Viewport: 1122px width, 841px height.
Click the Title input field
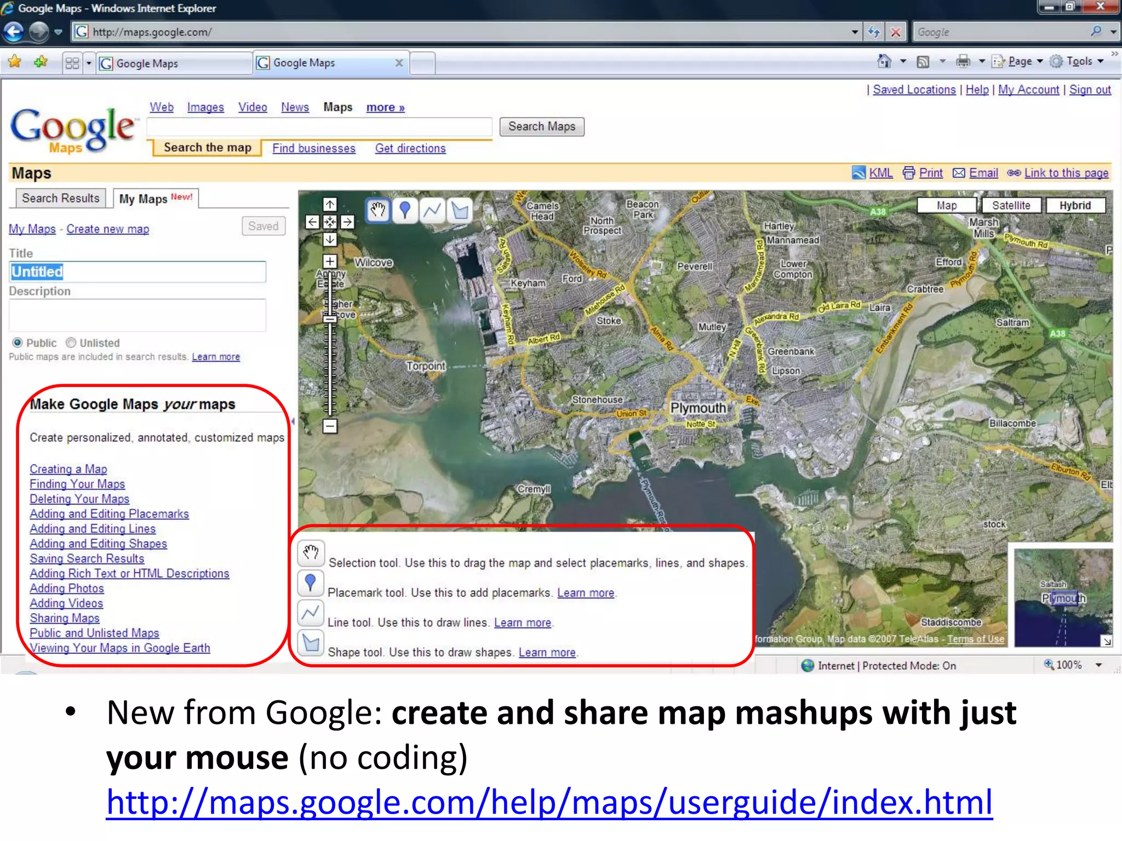pyautogui.click(x=137, y=272)
